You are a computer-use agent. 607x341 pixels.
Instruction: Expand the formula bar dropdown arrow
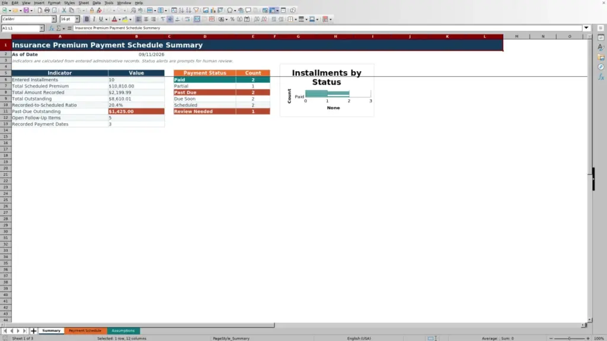(x=586, y=28)
